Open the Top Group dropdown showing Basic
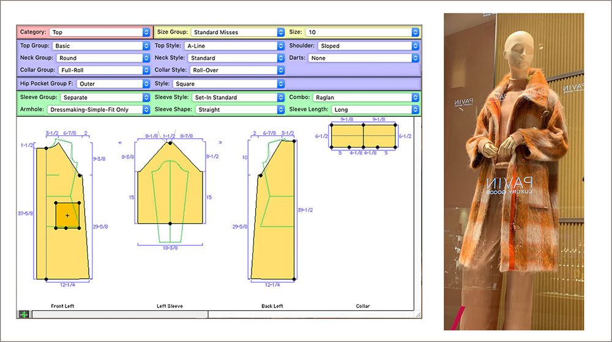This screenshot has width=612, height=342. pos(101,46)
